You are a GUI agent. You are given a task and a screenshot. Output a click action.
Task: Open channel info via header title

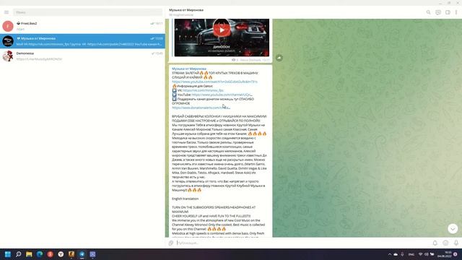[186, 10]
